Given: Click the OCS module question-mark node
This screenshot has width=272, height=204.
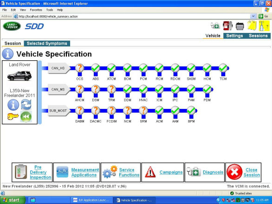Looking at the screenshot, I should tap(80, 68).
